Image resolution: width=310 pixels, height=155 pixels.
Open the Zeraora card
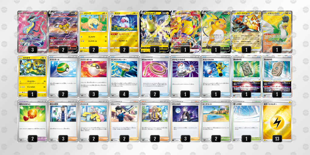33,76
